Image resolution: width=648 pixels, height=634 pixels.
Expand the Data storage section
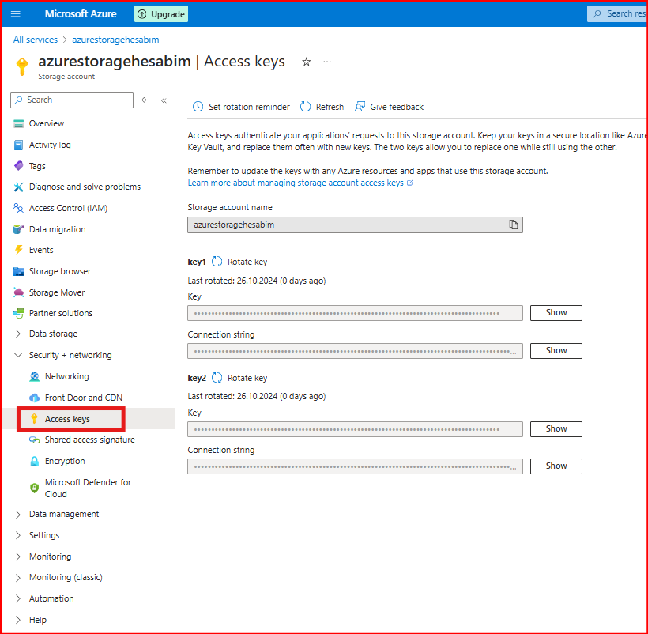tap(18, 334)
